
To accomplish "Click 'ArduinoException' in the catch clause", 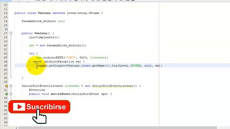I will tap(60, 62).
